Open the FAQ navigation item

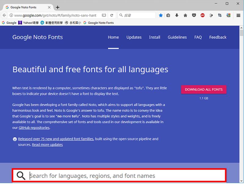click(x=198, y=37)
